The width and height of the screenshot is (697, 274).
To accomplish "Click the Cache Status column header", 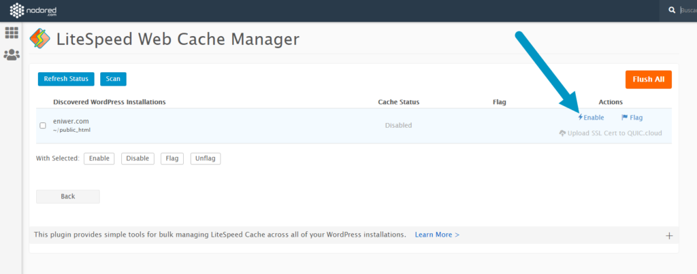I will pyautogui.click(x=399, y=102).
